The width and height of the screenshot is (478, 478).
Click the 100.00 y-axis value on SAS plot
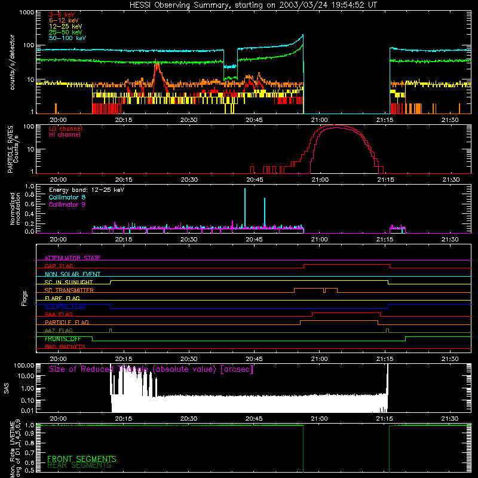click(x=24, y=366)
